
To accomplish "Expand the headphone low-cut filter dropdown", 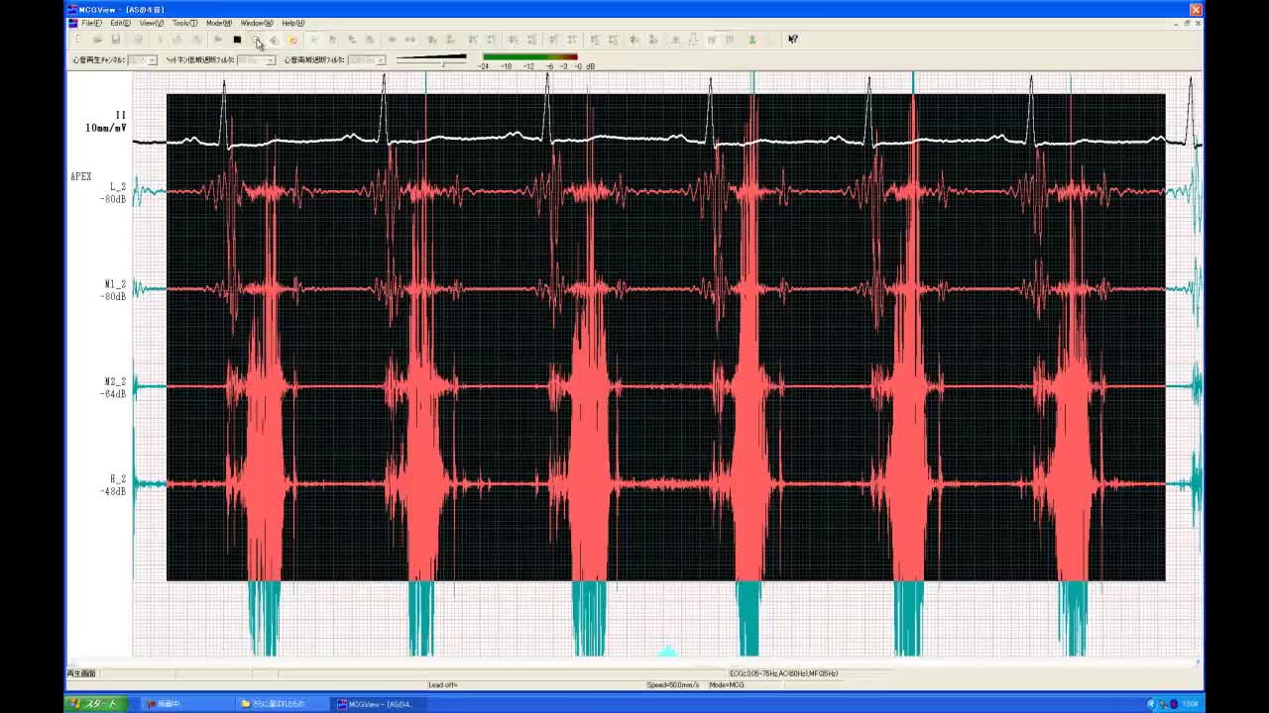I will [270, 60].
